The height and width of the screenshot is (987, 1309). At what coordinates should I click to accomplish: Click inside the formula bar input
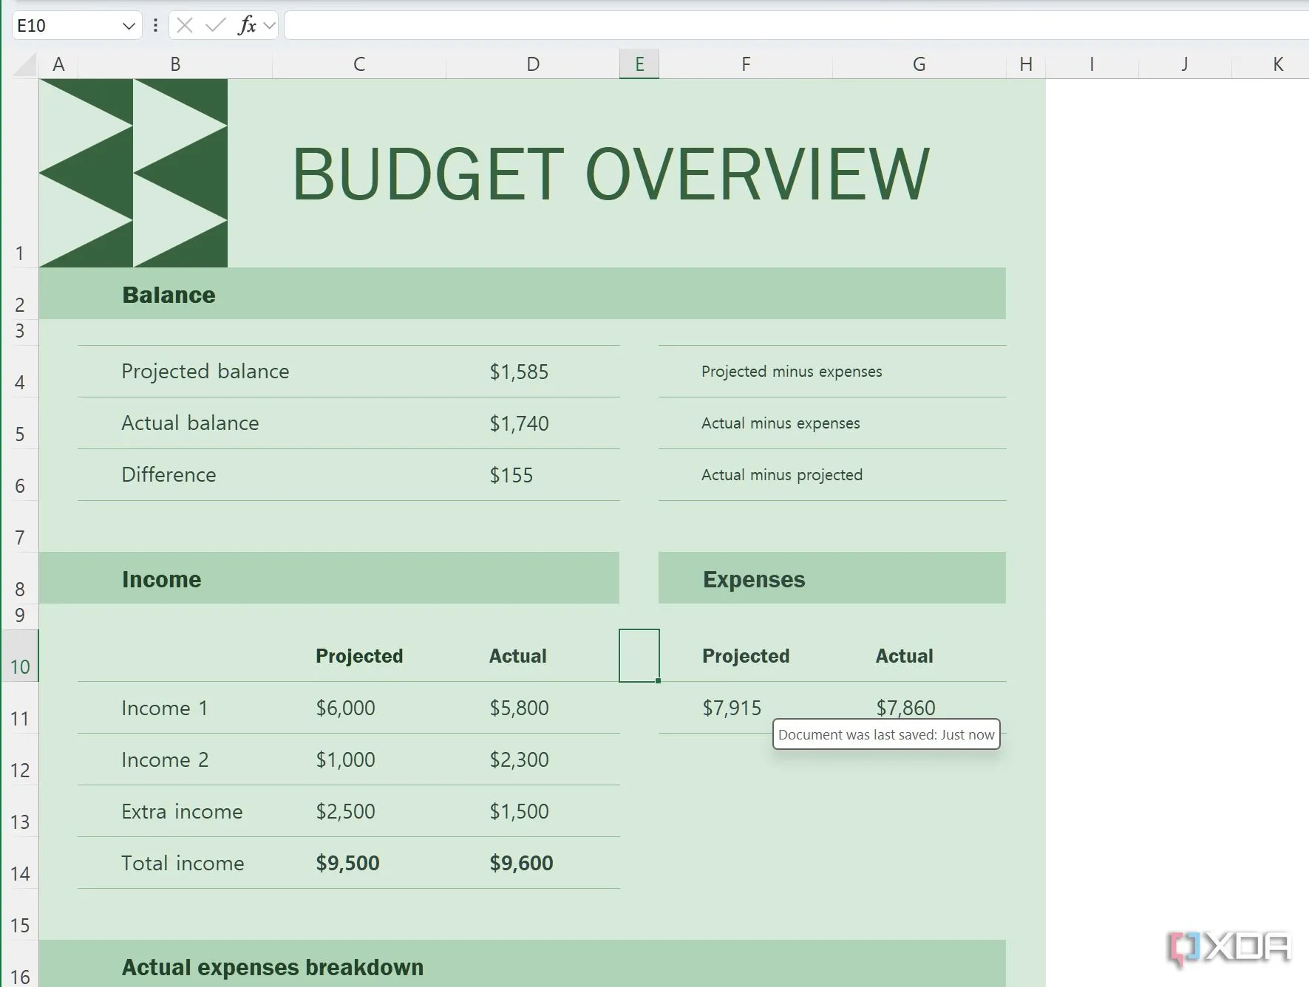click(796, 26)
